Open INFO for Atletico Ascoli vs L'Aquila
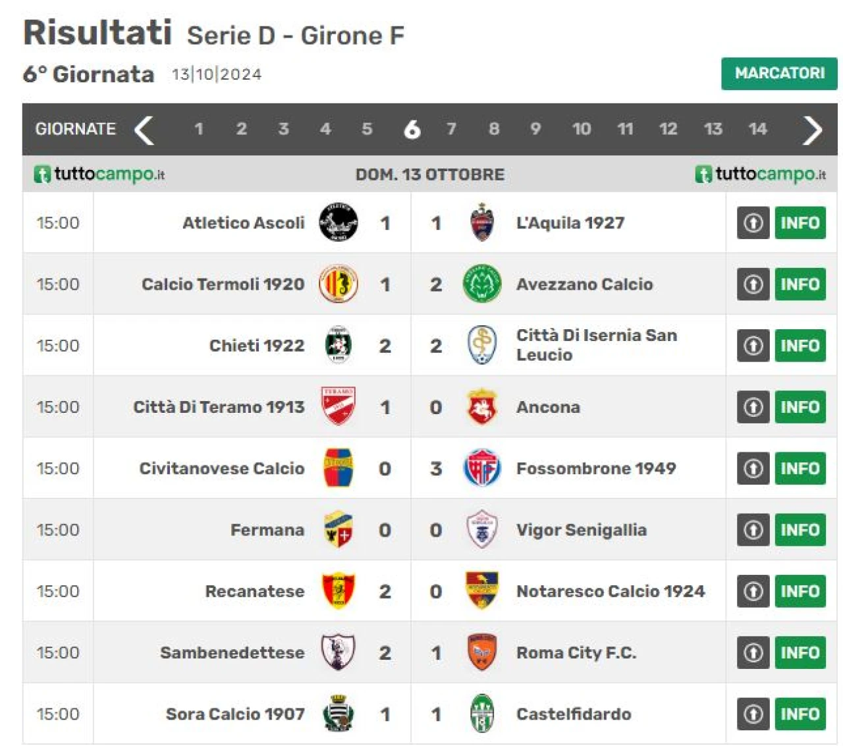 800,223
